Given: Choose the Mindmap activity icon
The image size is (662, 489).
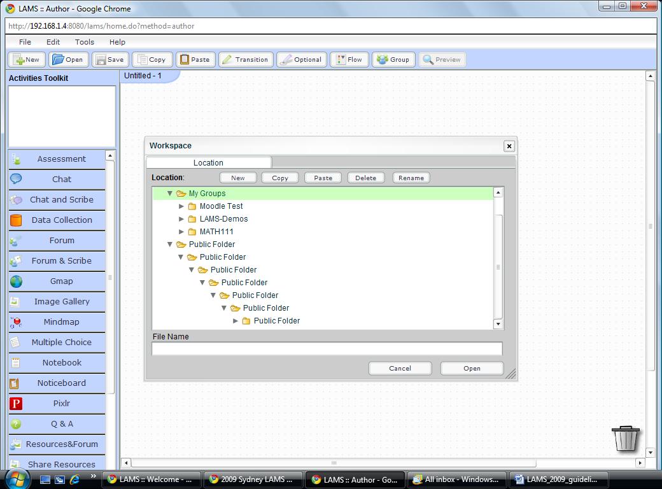Looking at the screenshot, I should [x=16, y=322].
